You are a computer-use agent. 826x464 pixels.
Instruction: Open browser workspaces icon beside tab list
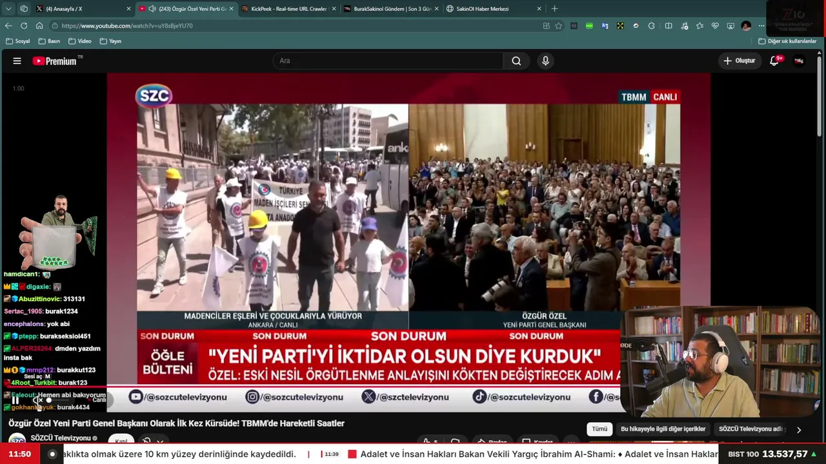(24, 9)
